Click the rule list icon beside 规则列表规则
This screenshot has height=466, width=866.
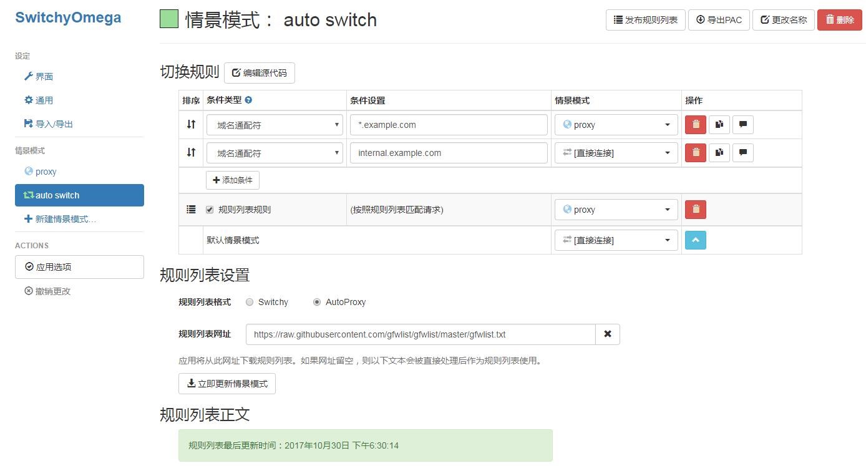click(191, 210)
